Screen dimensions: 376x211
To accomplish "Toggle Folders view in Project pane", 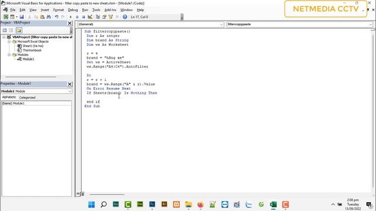I will click(19, 30).
